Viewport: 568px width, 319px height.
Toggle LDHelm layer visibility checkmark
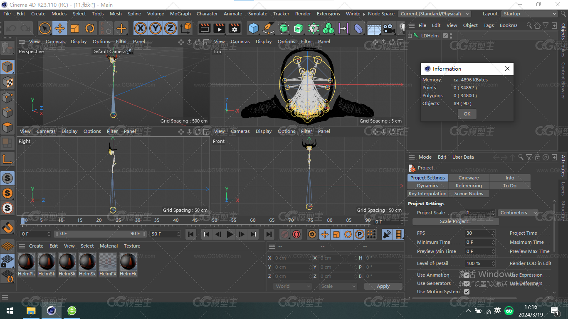445,36
